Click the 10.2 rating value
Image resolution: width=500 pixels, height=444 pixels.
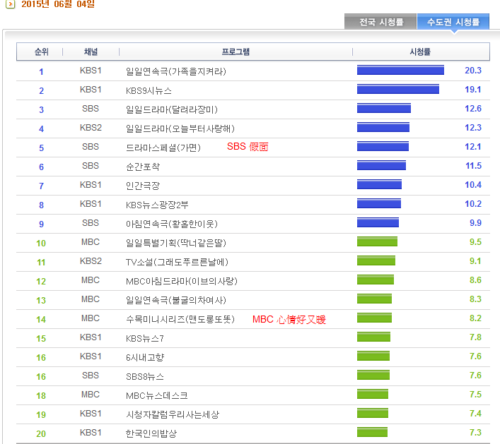point(473,204)
